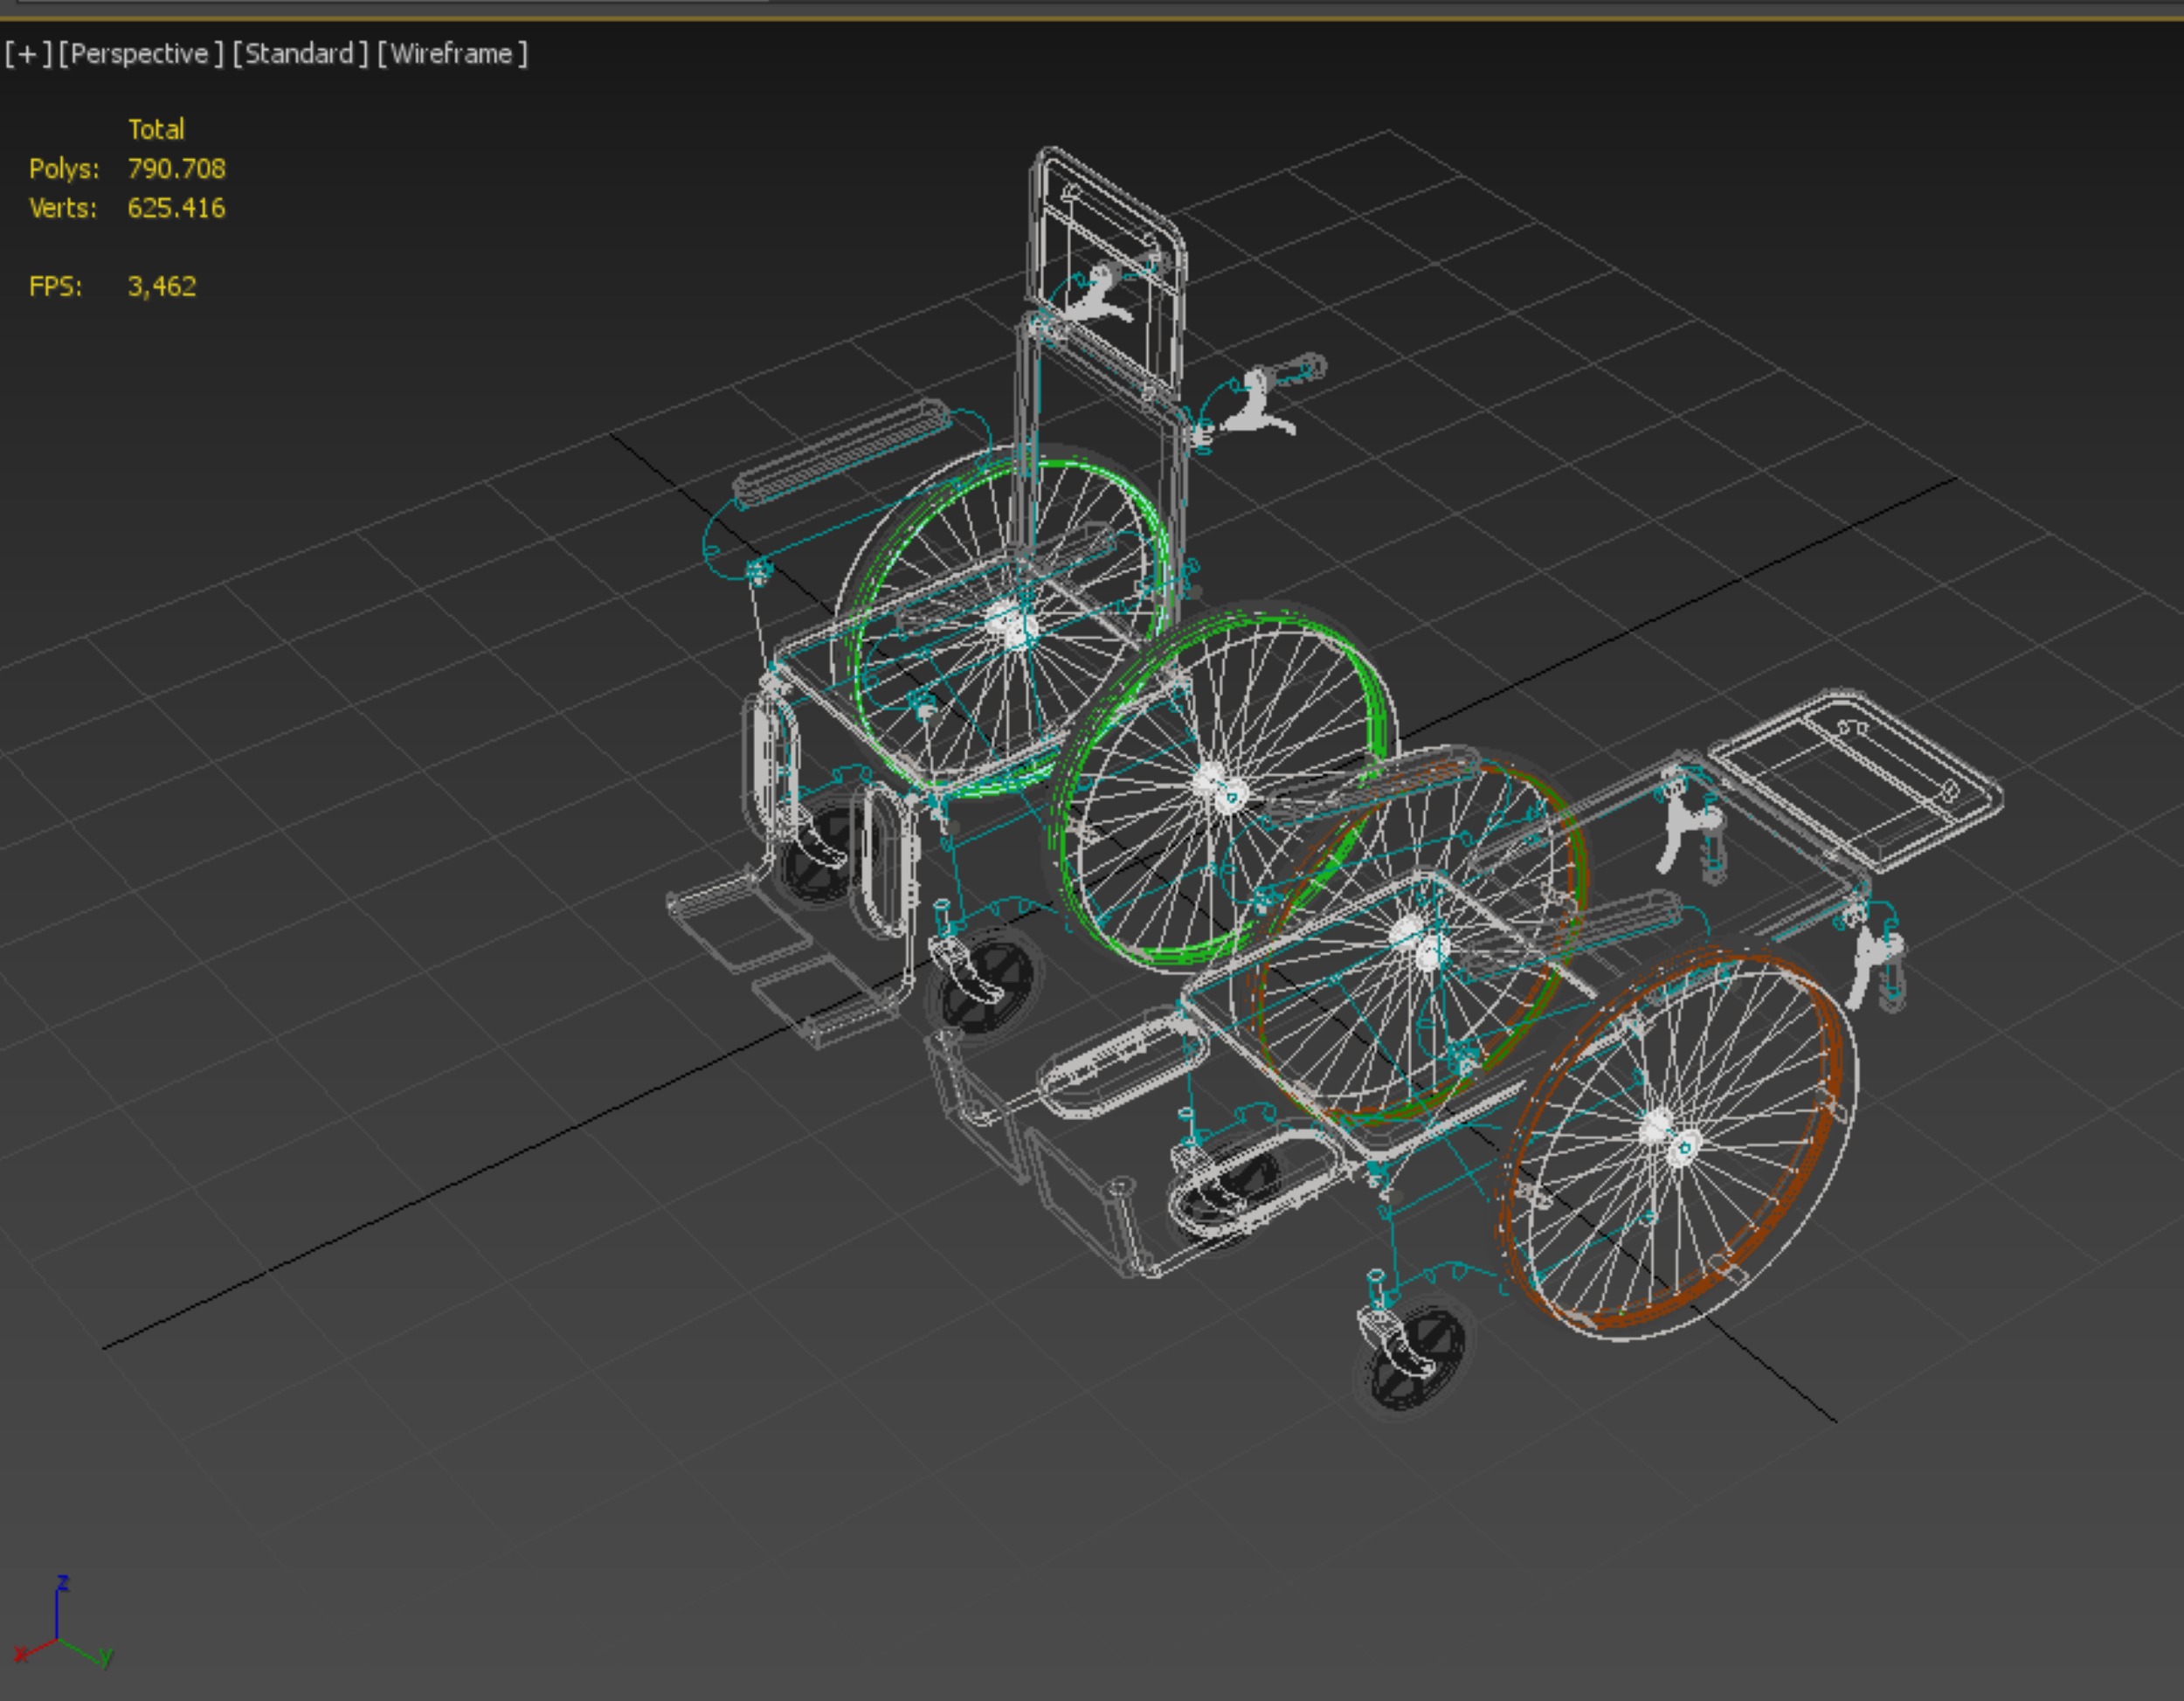2184x1701 pixels.
Task: Click the hub of the large orange wheel
Action: click(x=1670, y=1137)
